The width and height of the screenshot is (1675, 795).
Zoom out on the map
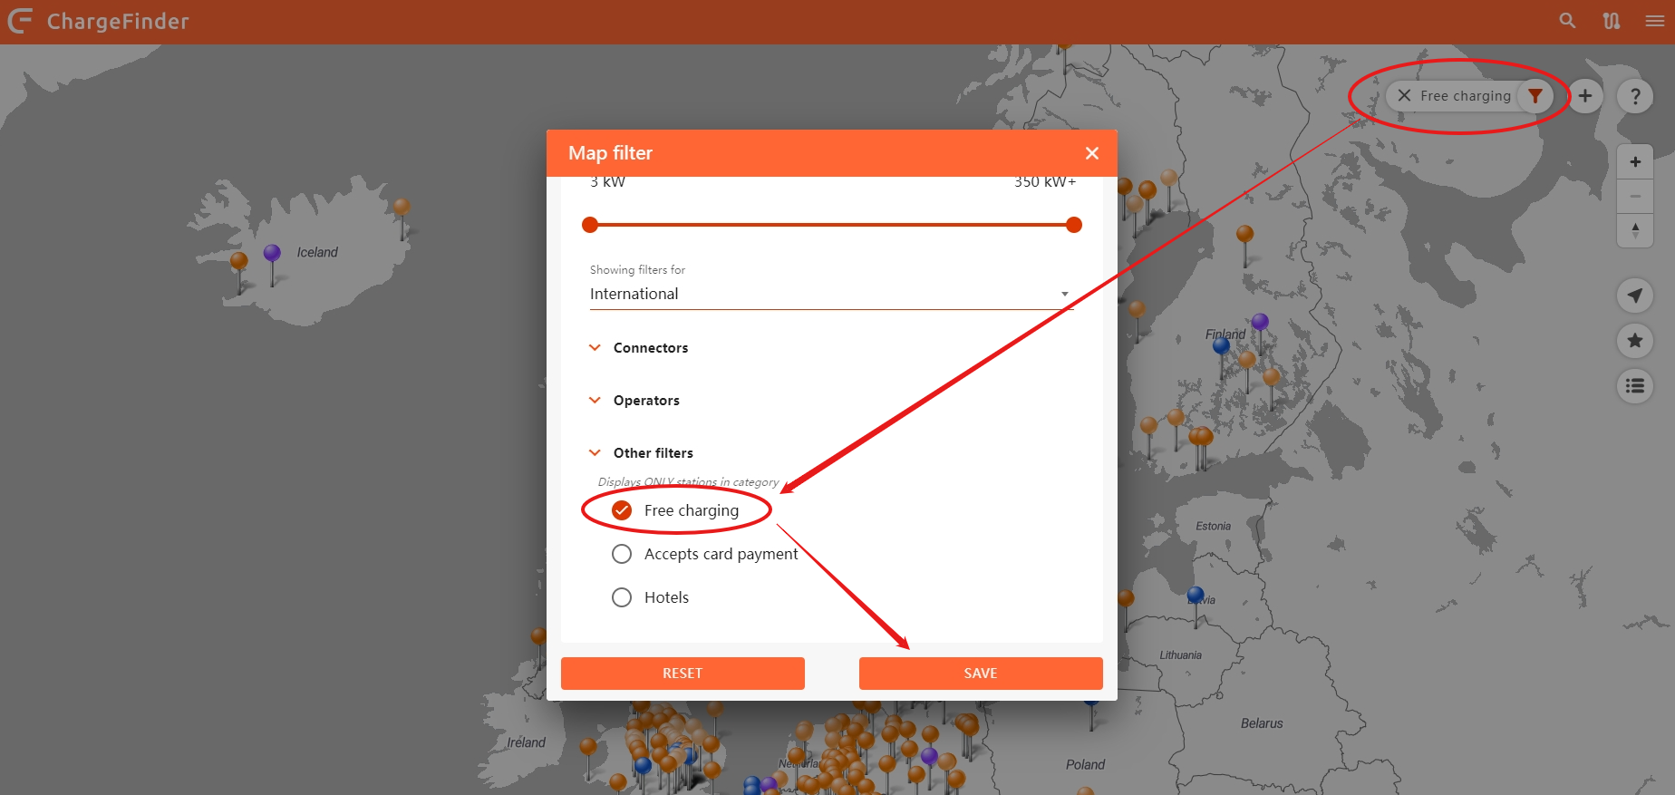1635,196
